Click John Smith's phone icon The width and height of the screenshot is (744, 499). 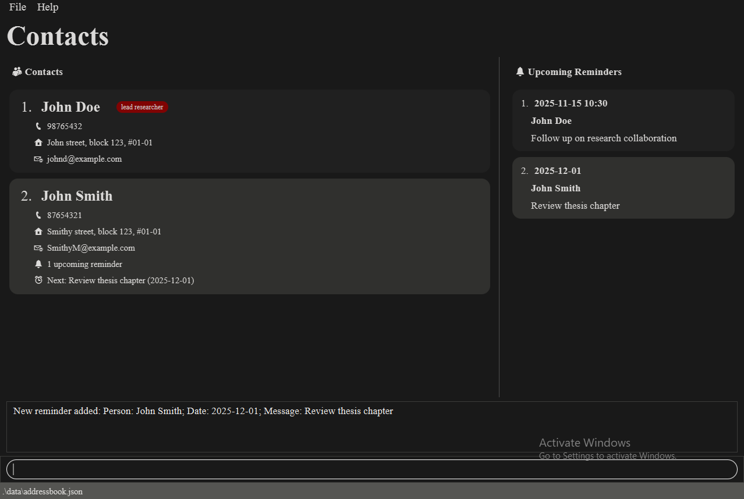[x=38, y=215]
